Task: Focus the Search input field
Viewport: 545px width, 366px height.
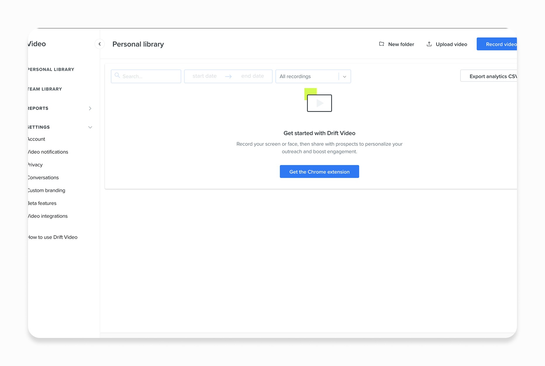Action: pos(146,76)
